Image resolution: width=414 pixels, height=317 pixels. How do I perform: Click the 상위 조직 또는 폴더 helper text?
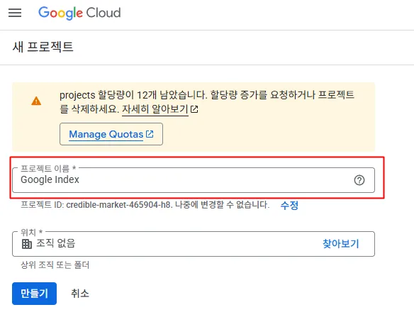click(55, 265)
